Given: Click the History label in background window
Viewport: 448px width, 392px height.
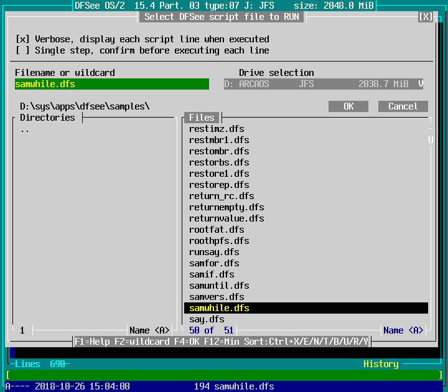Looking at the screenshot, I should point(381,364).
